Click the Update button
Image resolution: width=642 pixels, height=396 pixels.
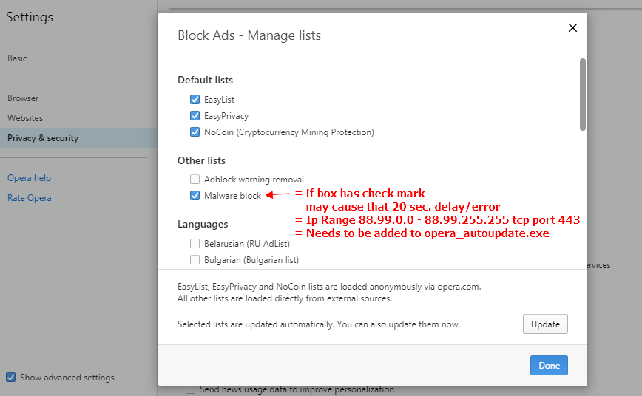(x=545, y=324)
